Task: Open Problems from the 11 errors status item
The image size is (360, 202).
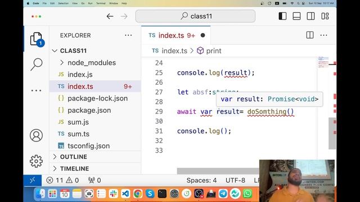Action: pyautogui.click(x=62, y=180)
